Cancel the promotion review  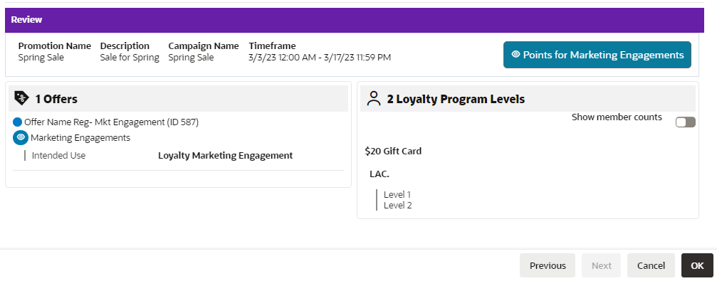pos(651,265)
